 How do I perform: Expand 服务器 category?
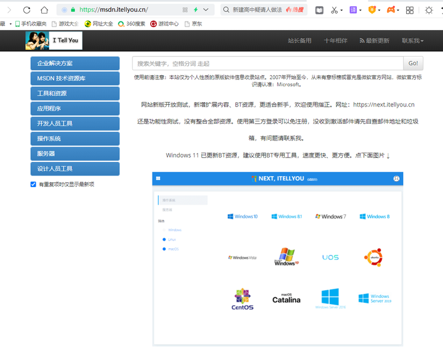point(75,154)
